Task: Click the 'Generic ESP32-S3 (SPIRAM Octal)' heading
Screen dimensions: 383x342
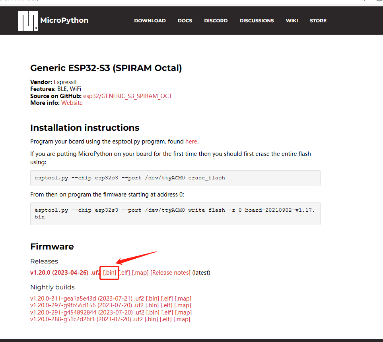Action: point(106,68)
